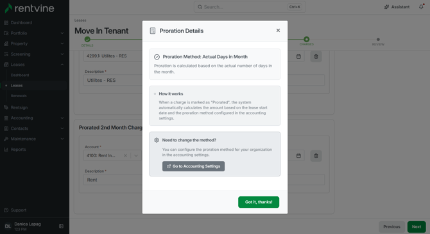
Task: Edit the Rent description field
Action: 204,180
